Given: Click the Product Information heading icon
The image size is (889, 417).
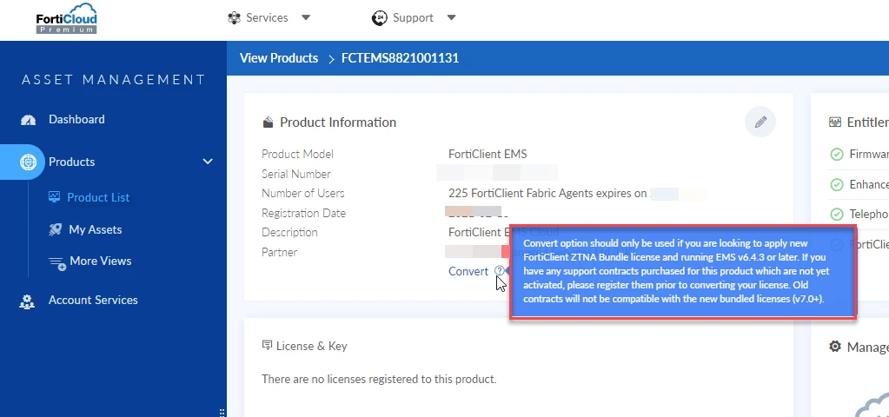Looking at the screenshot, I should coord(268,122).
